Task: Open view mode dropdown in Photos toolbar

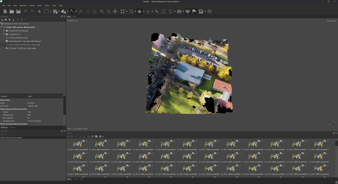Action: point(103,136)
